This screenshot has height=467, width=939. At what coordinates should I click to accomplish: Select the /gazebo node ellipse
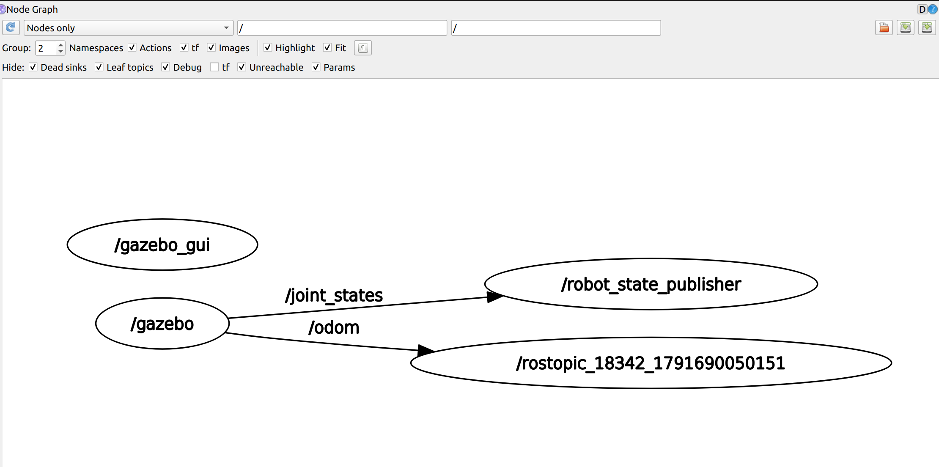162,324
